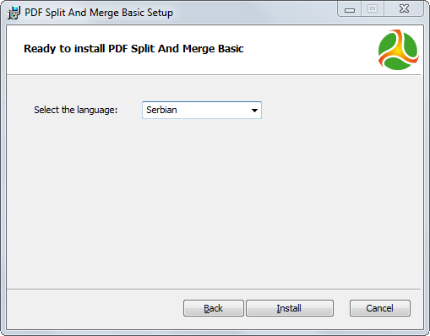Start installation with the Install button
Screen dimensions: 430x336
click(x=290, y=308)
